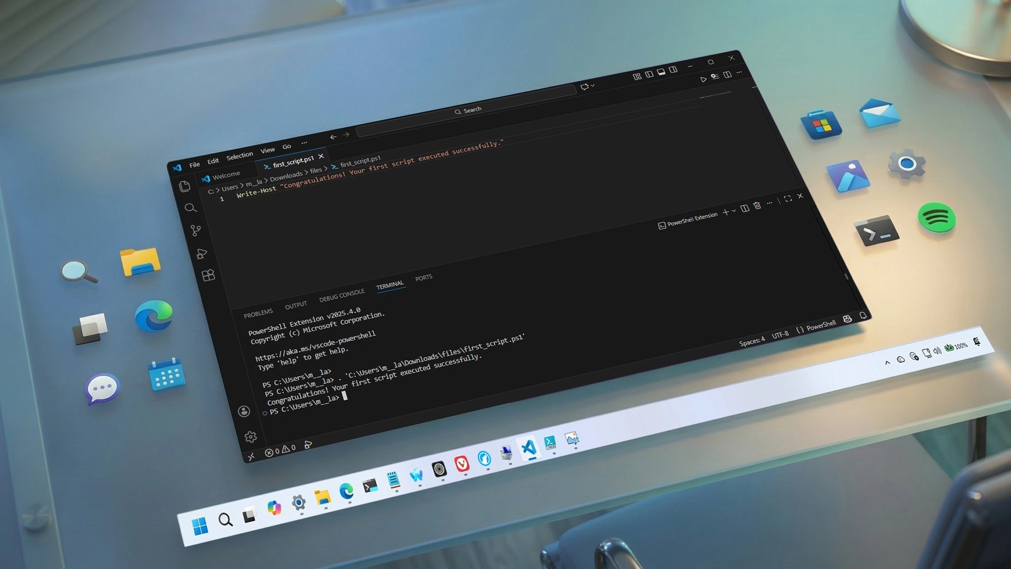Open the Accounts icon in activity bar

point(244,411)
